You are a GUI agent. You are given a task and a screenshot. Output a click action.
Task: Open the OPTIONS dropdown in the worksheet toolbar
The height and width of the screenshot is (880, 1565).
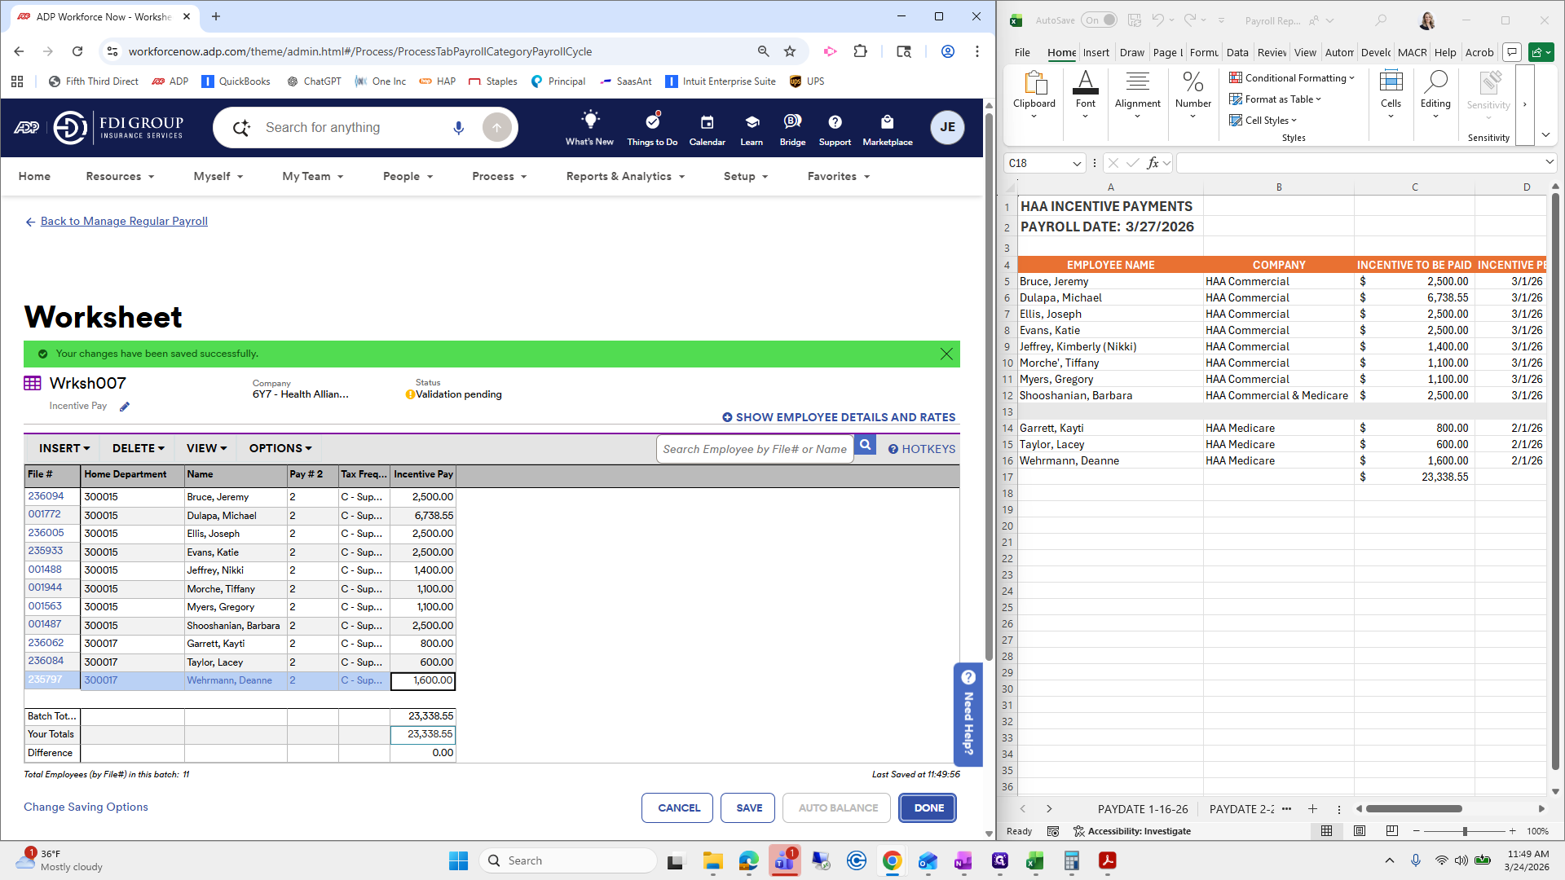[280, 447]
